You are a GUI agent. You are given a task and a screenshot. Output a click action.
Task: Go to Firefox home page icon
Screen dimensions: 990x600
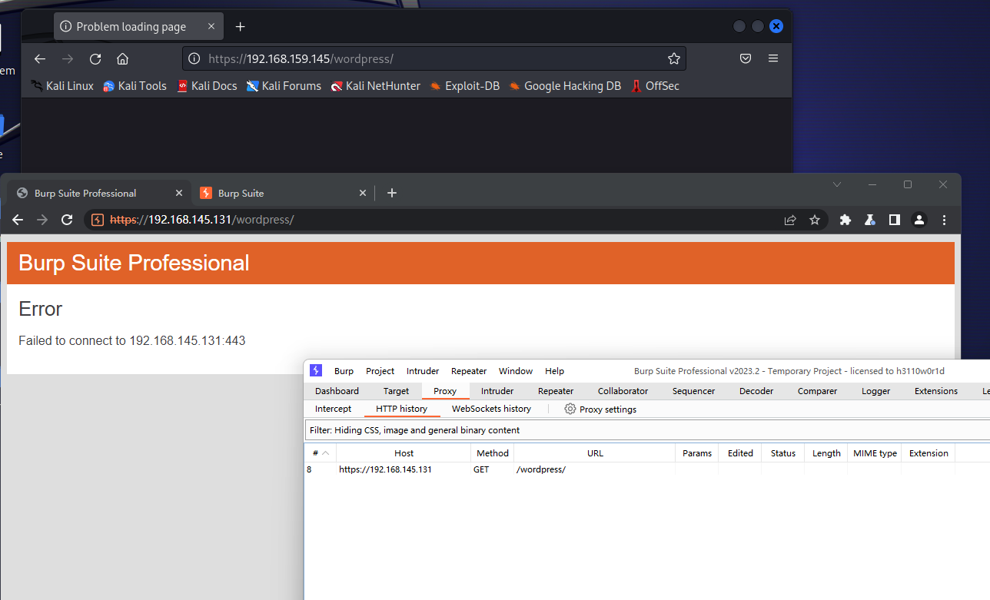[x=122, y=58]
